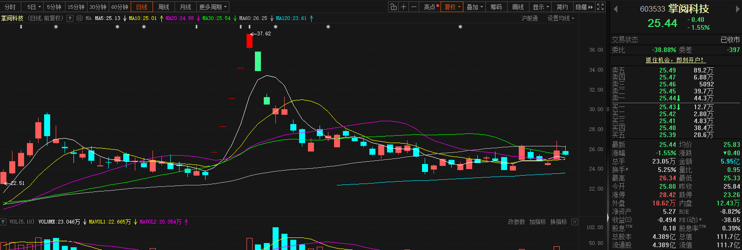Click 换指标 to change indicator
The height and width of the screenshot is (250, 742).
coord(559,222)
